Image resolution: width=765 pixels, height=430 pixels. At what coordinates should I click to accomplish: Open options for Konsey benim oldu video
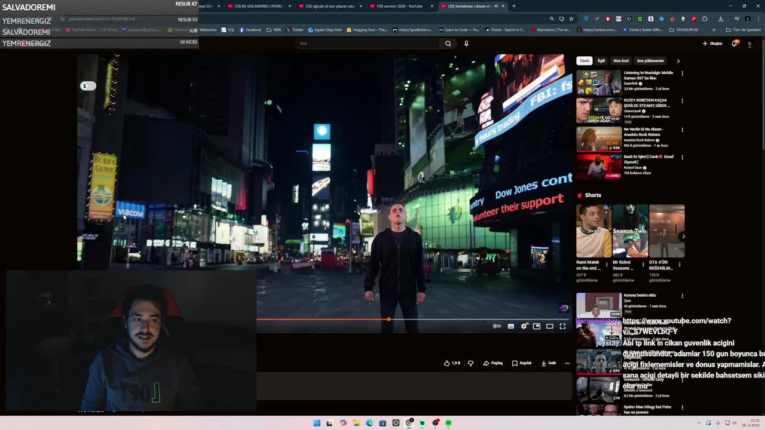[x=682, y=296]
